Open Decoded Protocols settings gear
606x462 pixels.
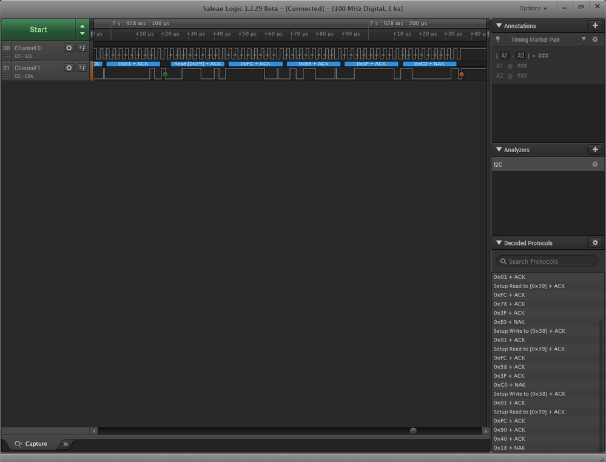[x=595, y=243]
